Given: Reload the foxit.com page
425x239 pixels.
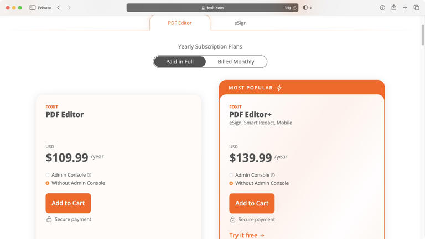Looking at the screenshot, I should pos(295,8).
